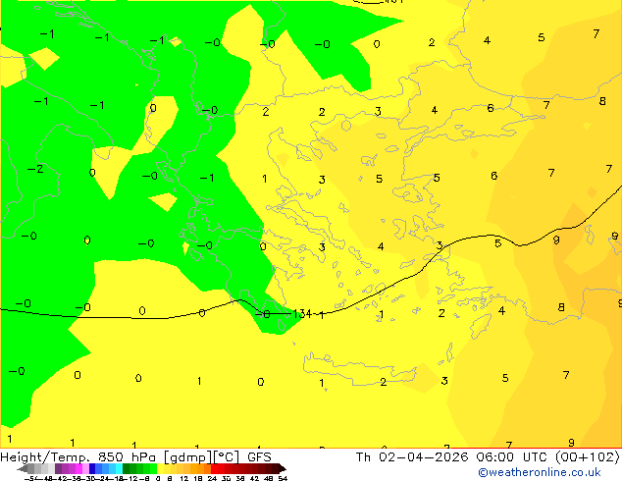Select the '134' contour height label
The width and height of the screenshot is (622, 481).
(x=302, y=314)
